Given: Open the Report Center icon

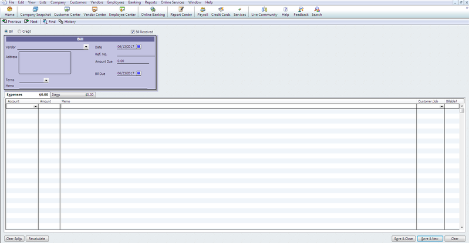Looking at the screenshot, I should tap(181, 12).
